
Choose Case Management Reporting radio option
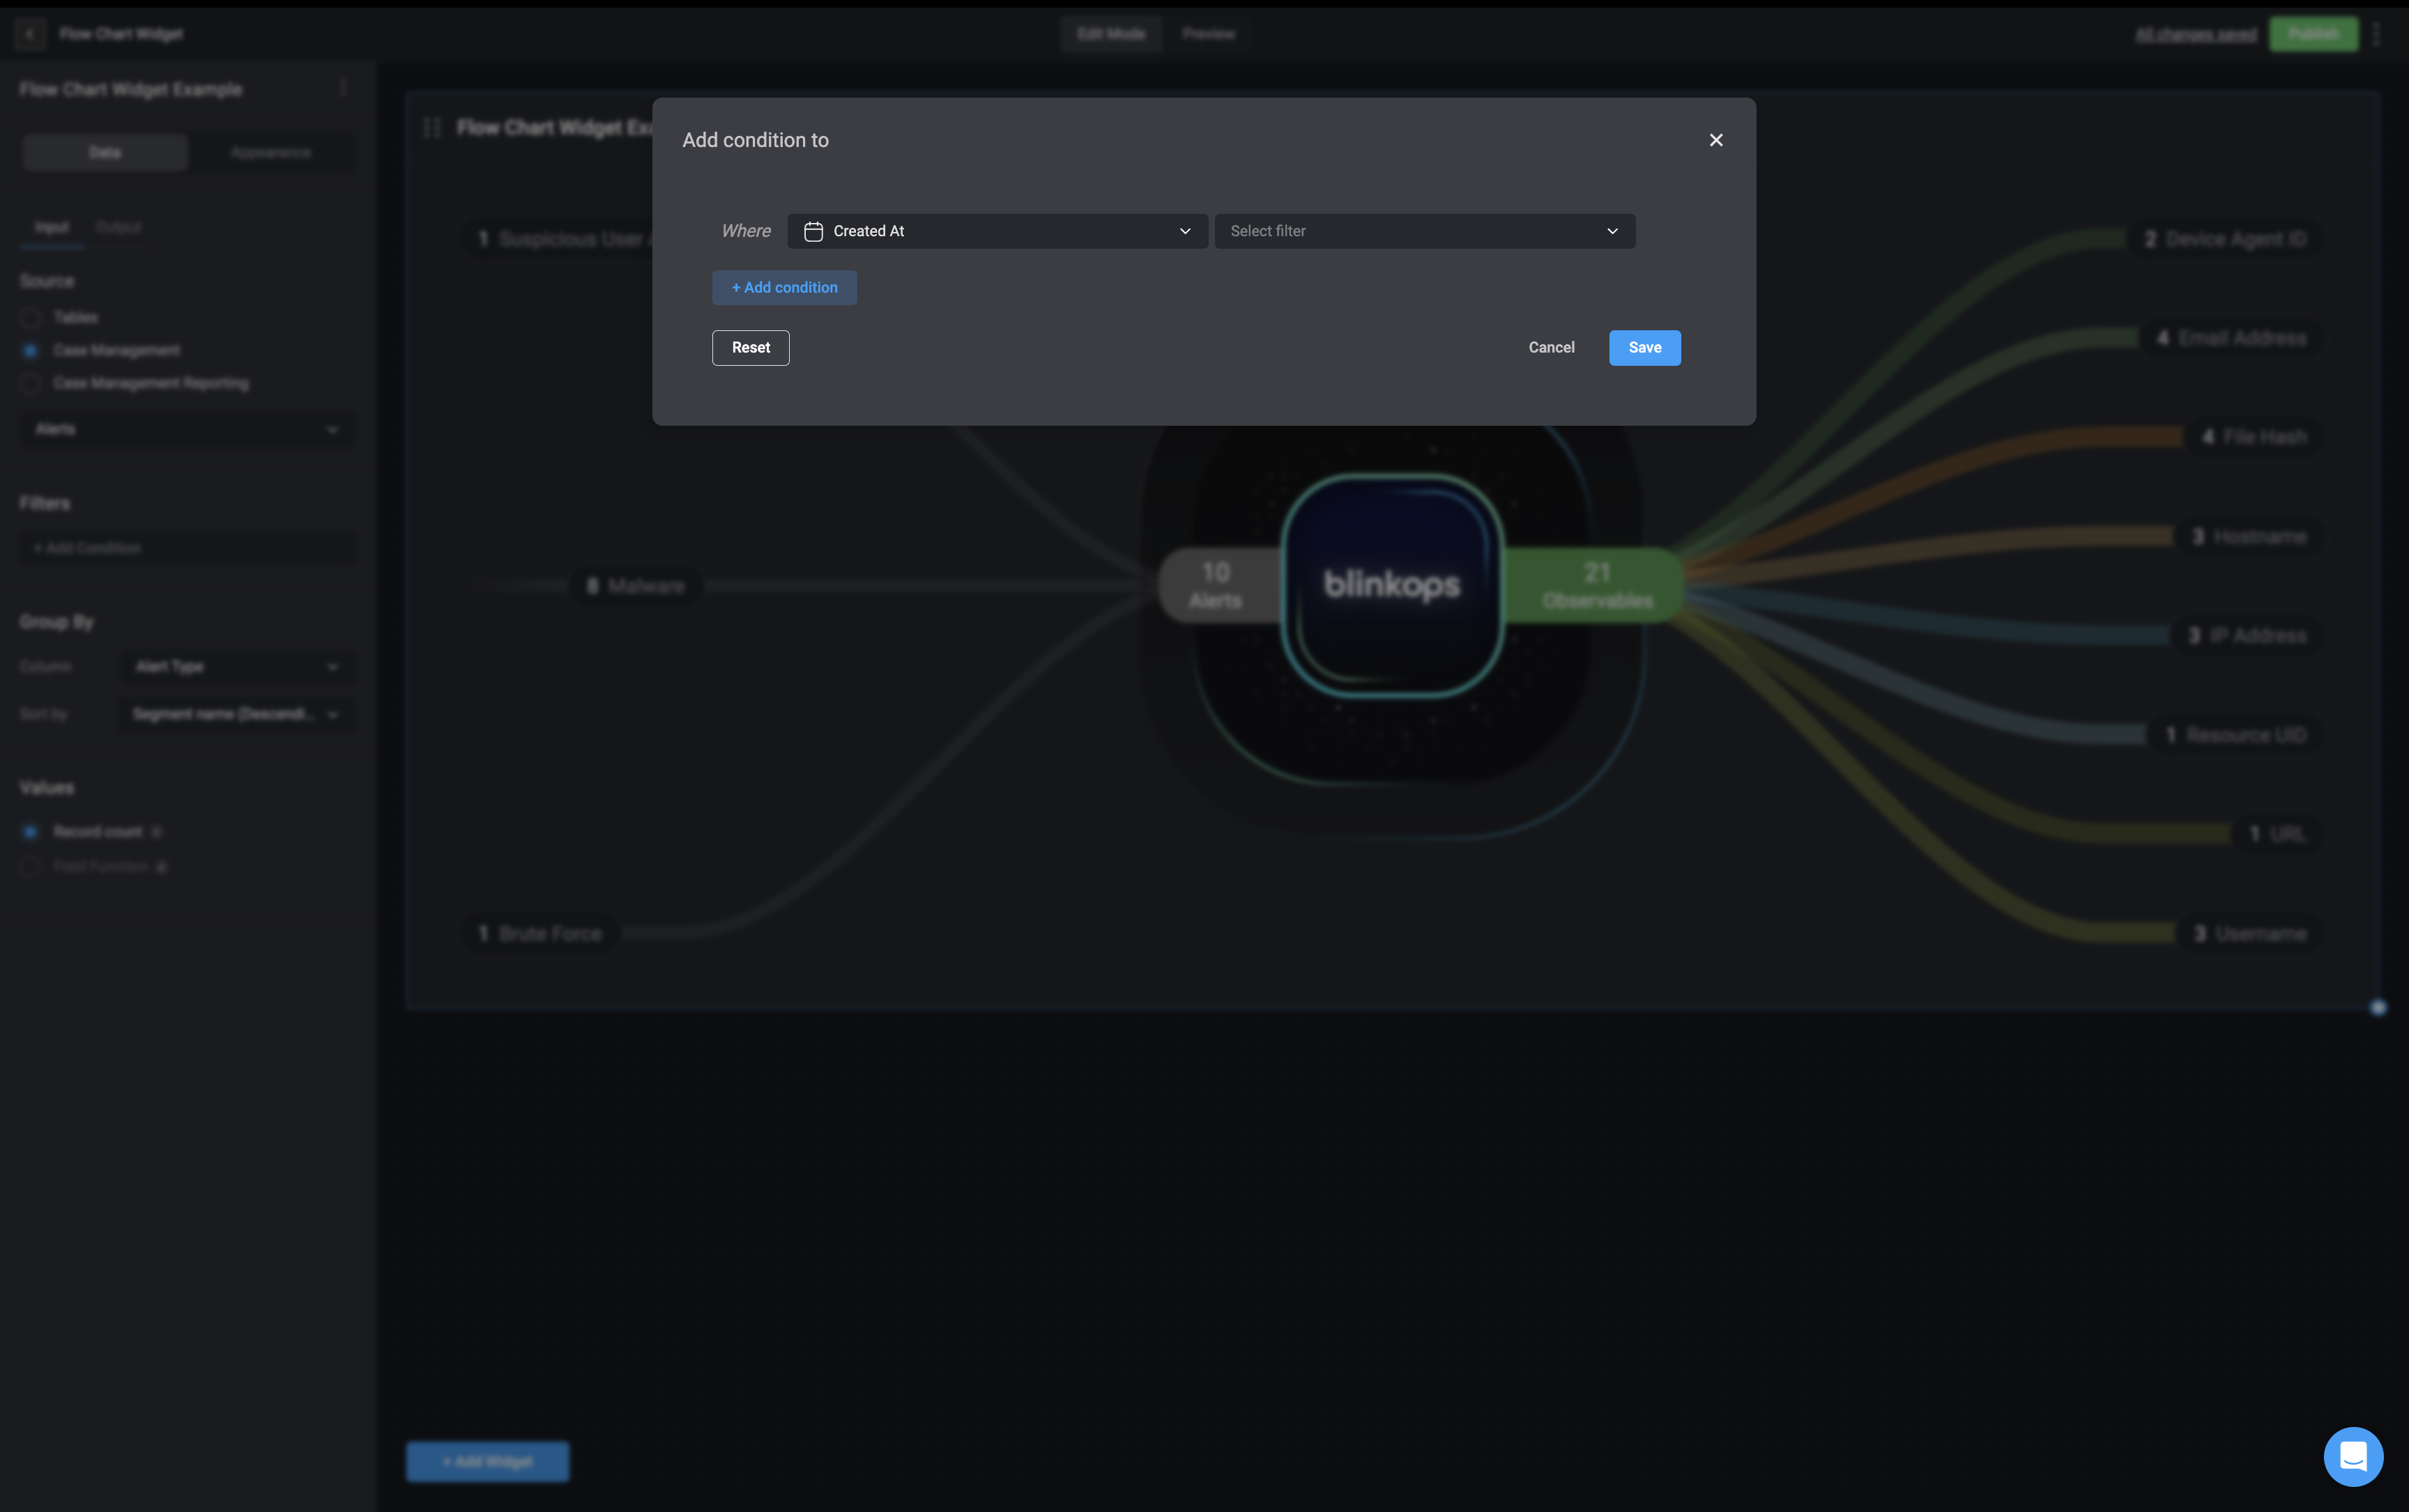[x=30, y=384]
